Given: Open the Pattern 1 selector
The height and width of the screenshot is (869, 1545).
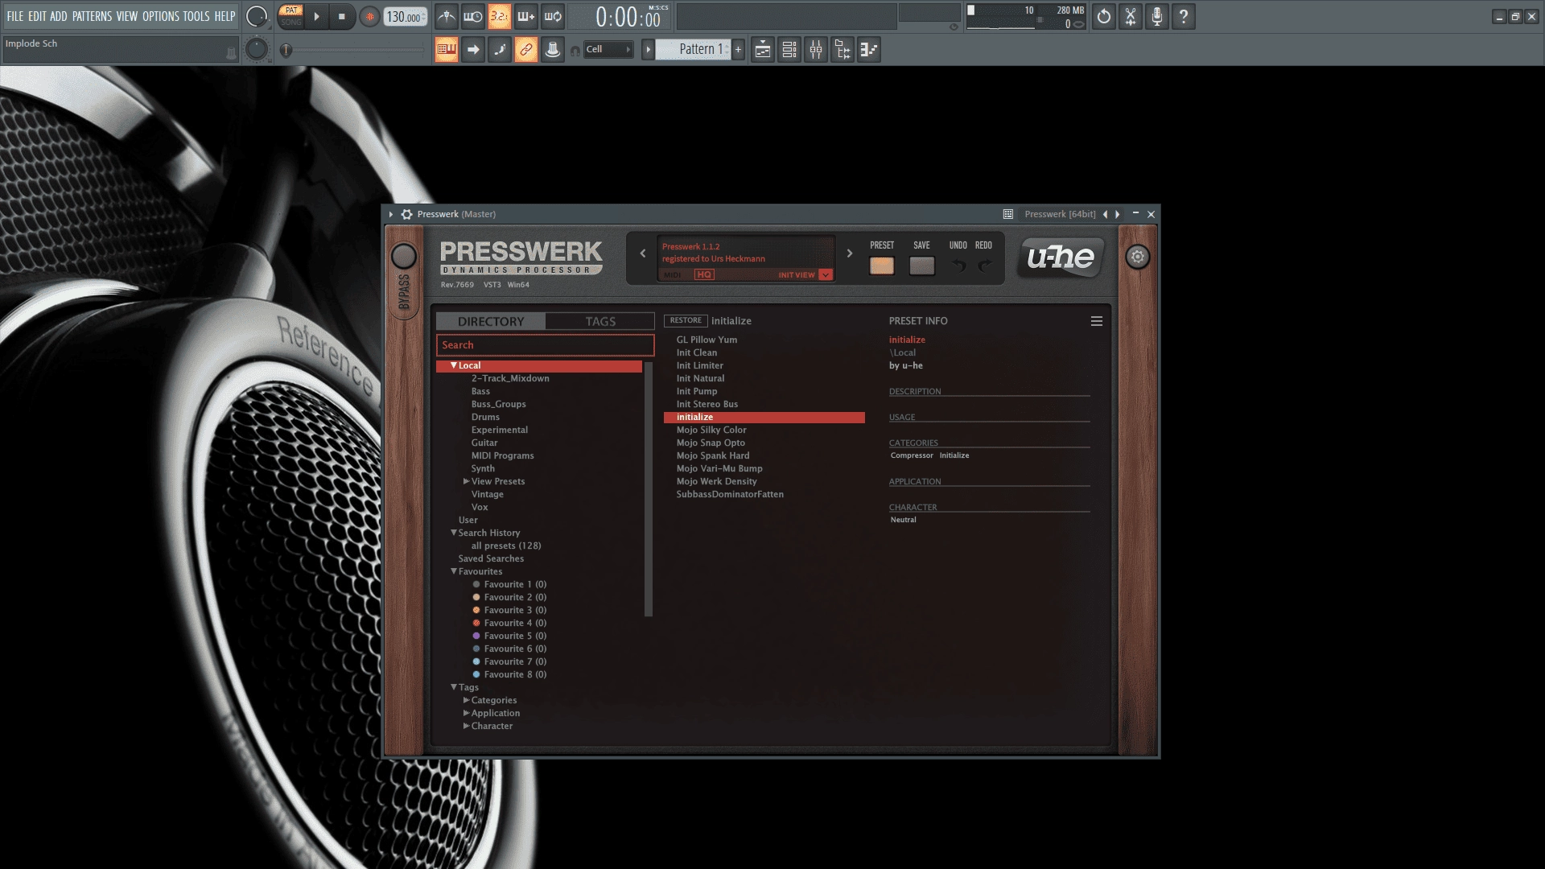Looking at the screenshot, I should (x=693, y=50).
